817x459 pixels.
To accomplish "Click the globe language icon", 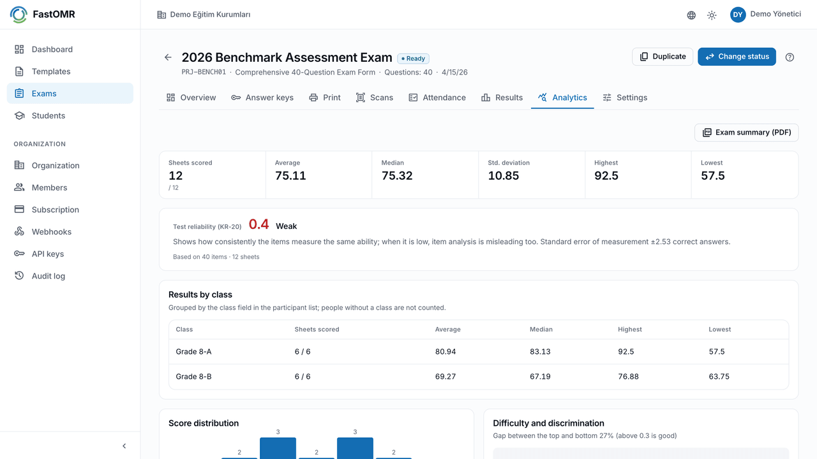I will tap(691, 15).
